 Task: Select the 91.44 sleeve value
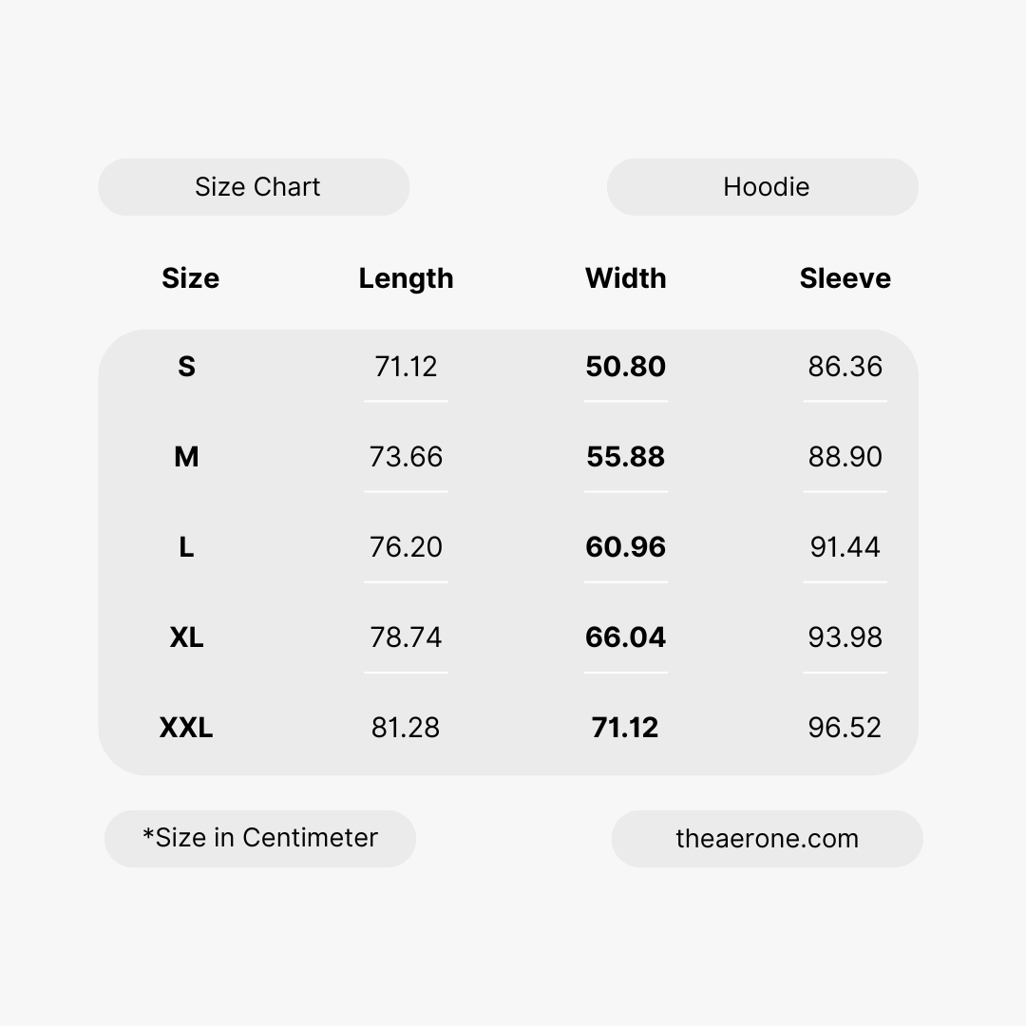(845, 547)
